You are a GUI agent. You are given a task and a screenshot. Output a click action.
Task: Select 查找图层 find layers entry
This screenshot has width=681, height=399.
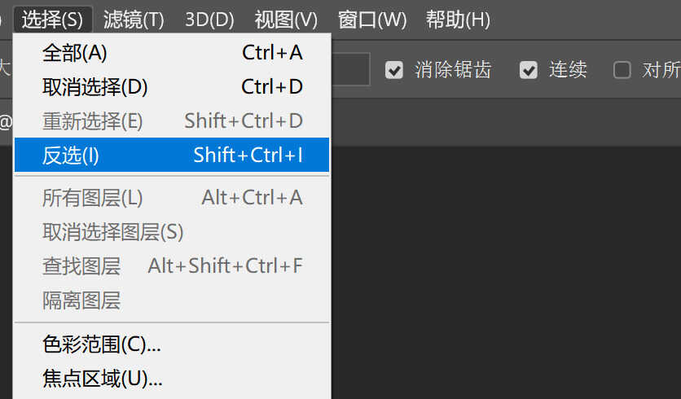172,265
